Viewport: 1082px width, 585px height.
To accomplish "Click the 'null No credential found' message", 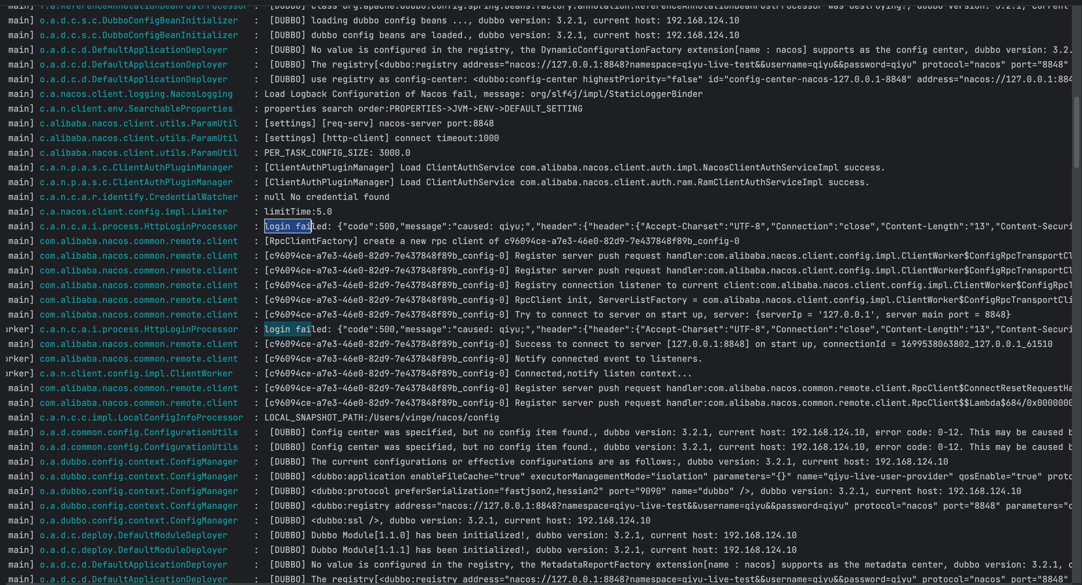I will [326, 197].
